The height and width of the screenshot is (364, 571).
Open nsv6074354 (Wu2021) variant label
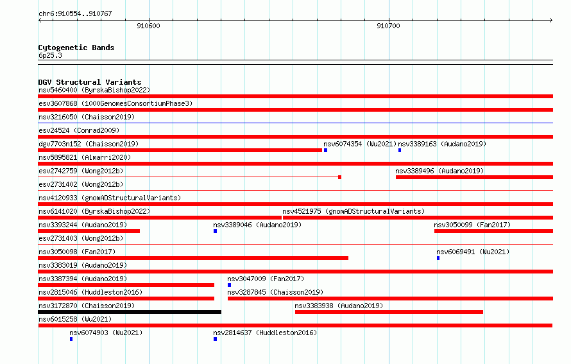pyautogui.click(x=360, y=144)
